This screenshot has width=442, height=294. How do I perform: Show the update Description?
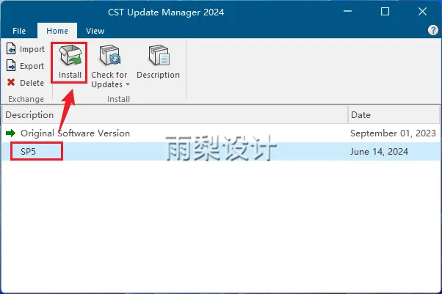(x=158, y=62)
